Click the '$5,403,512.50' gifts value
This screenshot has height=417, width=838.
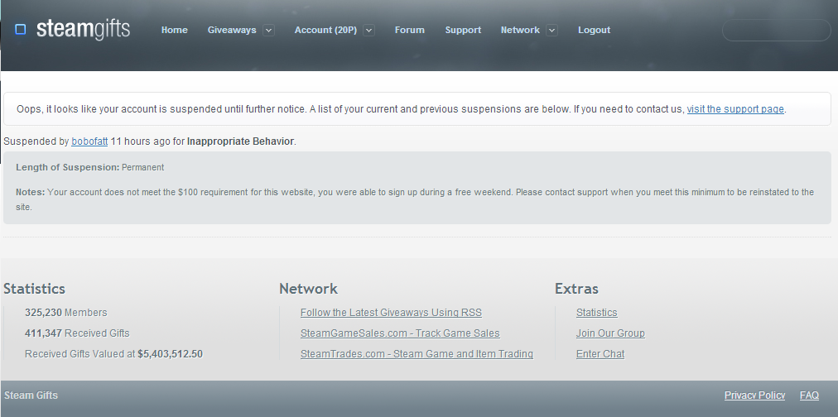[x=170, y=354]
